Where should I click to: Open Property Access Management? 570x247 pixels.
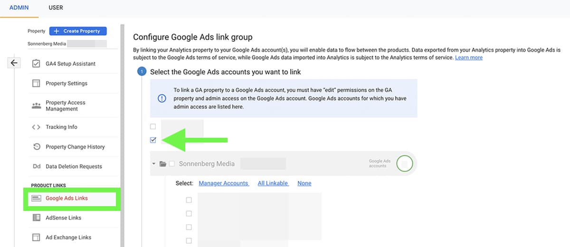[65, 105]
